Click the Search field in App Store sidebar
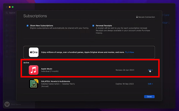The height and width of the screenshot is (111, 179). point(11,13)
